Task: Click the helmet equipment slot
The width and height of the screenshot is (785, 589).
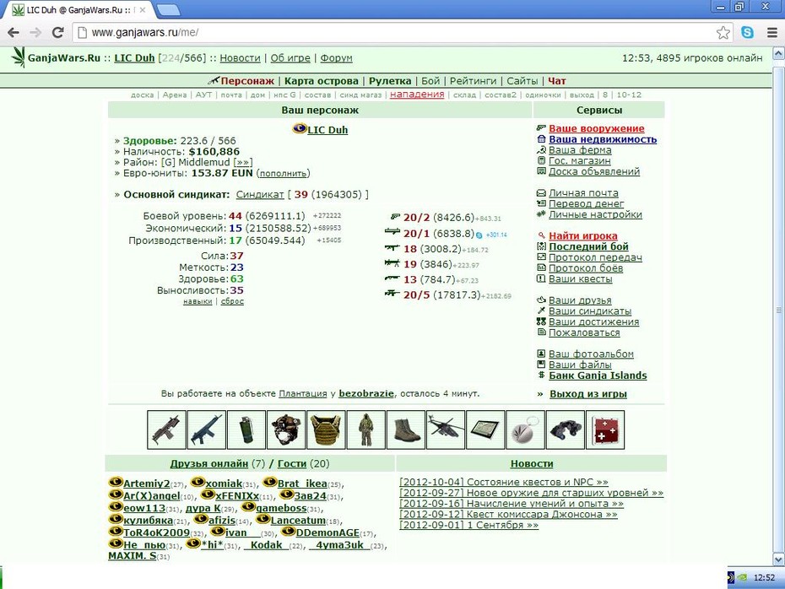Action: [286, 430]
